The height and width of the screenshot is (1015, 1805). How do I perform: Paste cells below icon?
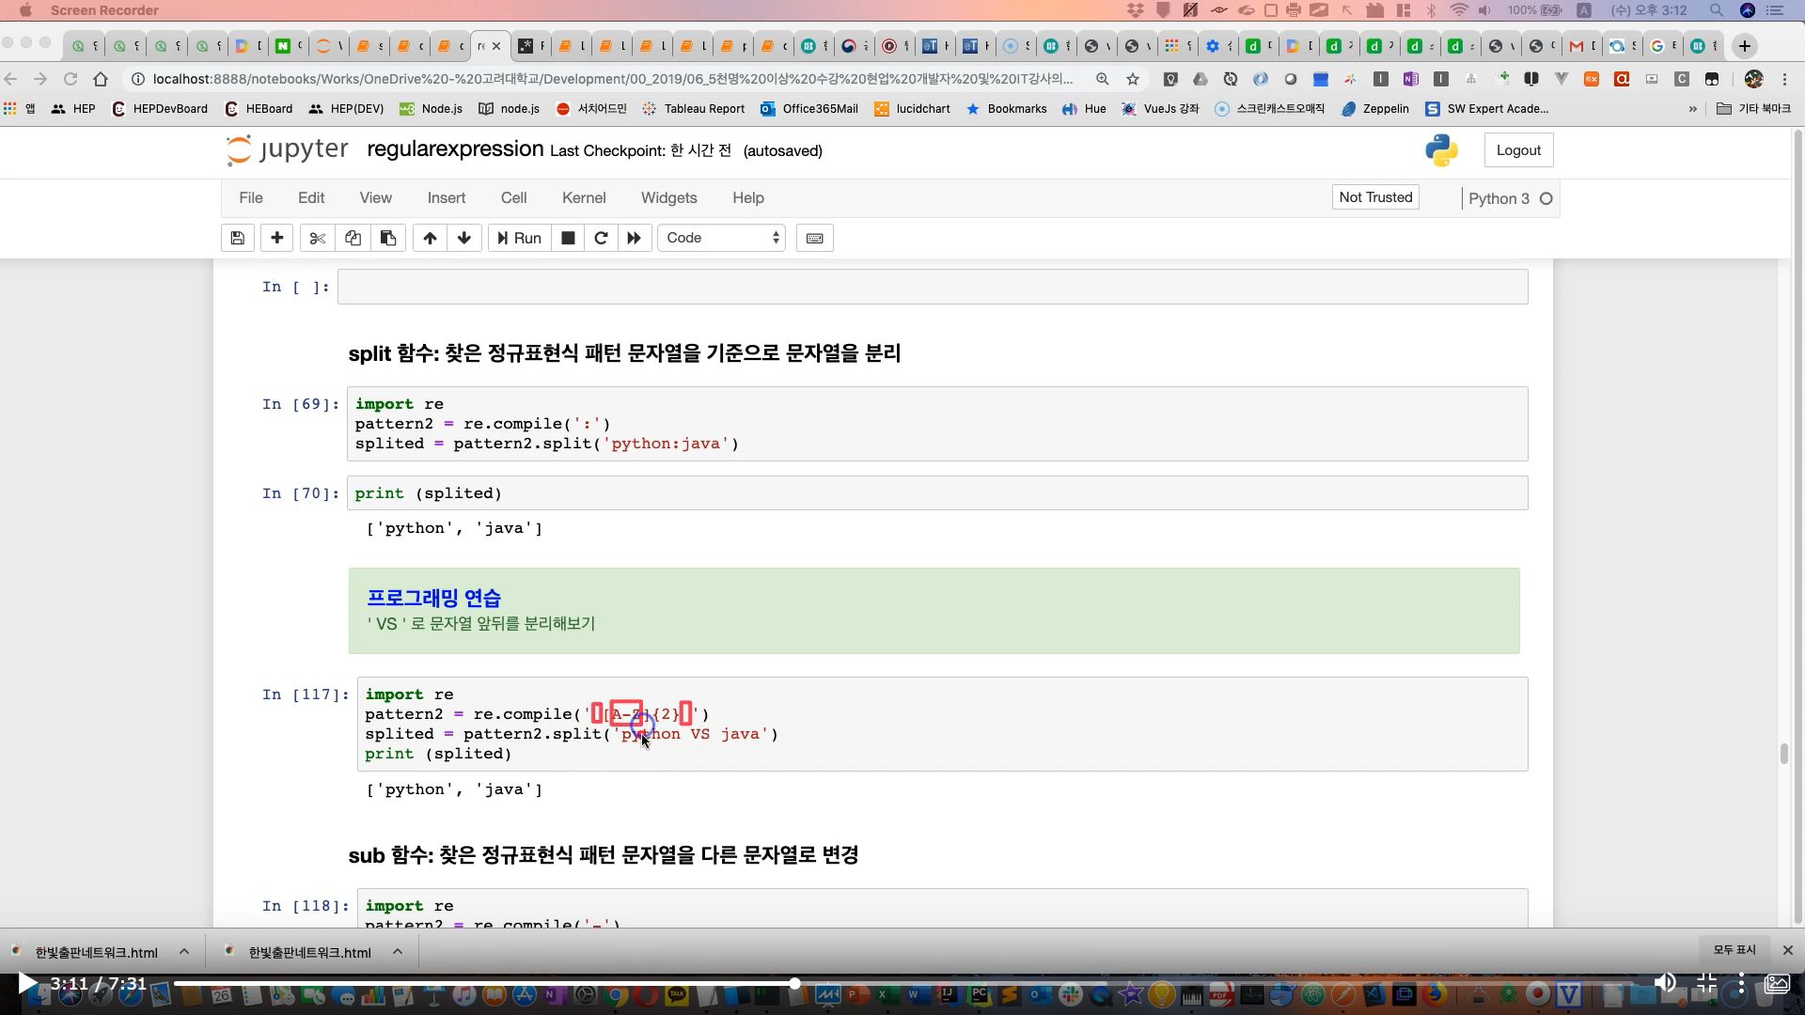(x=388, y=238)
